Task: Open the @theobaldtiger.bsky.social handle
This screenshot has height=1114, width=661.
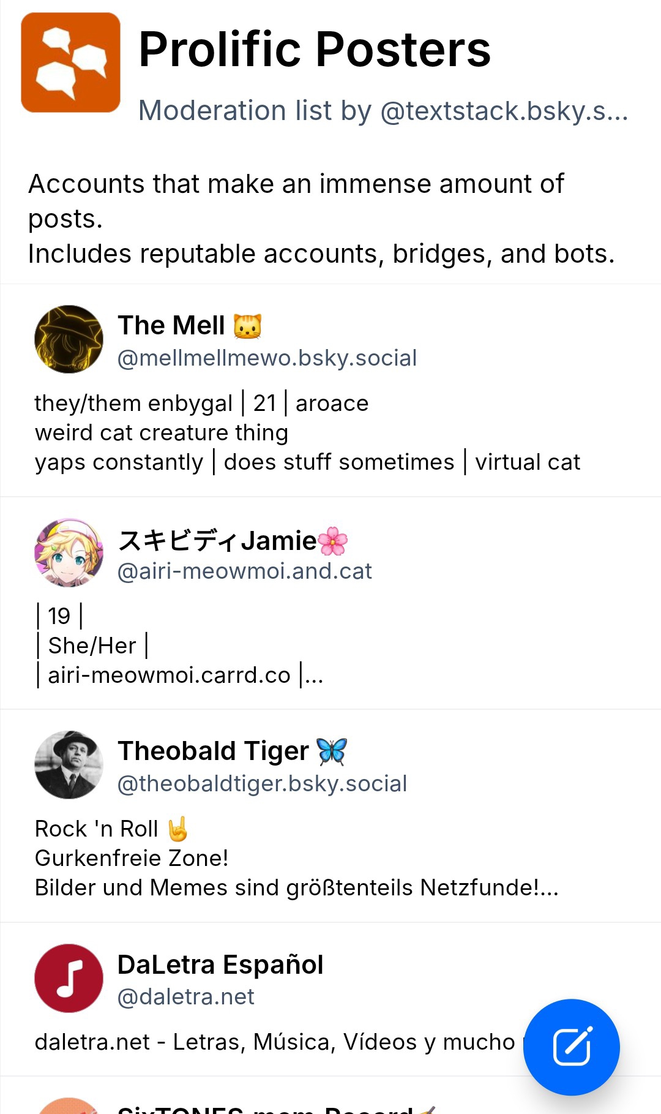Action: point(262,783)
